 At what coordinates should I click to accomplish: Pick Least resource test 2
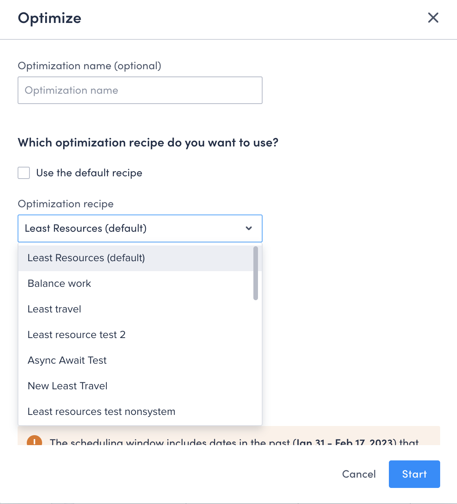77,335
